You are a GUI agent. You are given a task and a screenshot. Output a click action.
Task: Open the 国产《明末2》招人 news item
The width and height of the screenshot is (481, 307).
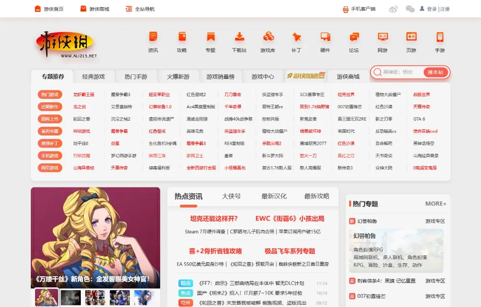(249, 293)
